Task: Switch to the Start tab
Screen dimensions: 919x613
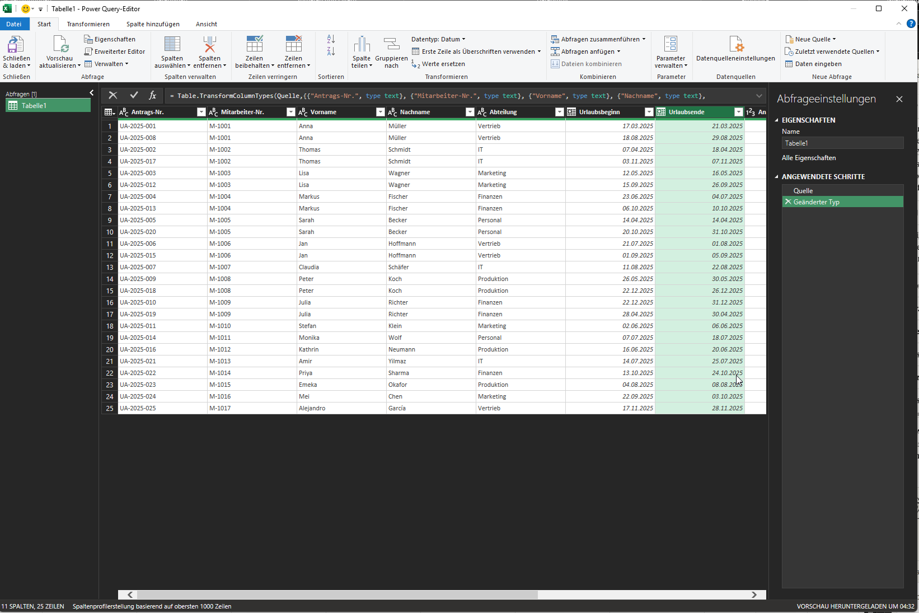Action: [x=44, y=24]
